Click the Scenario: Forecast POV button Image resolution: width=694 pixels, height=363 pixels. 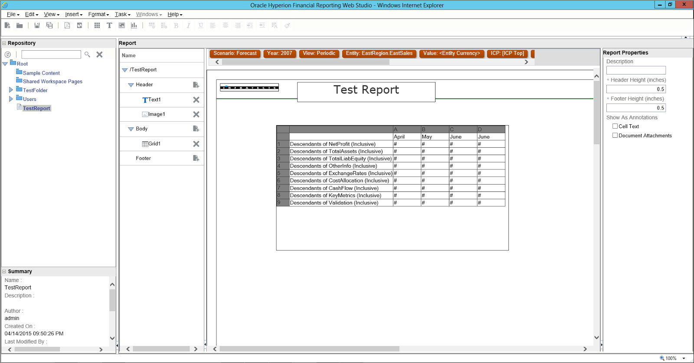pyautogui.click(x=235, y=54)
